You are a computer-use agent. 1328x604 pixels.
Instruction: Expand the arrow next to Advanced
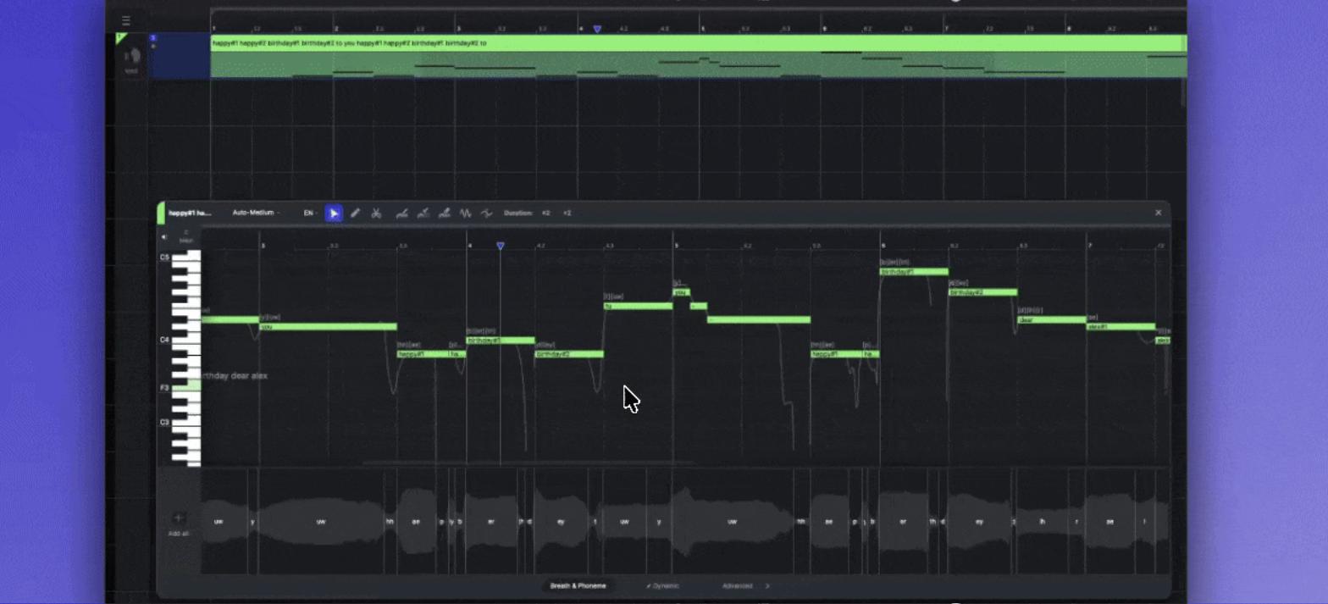pos(768,585)
